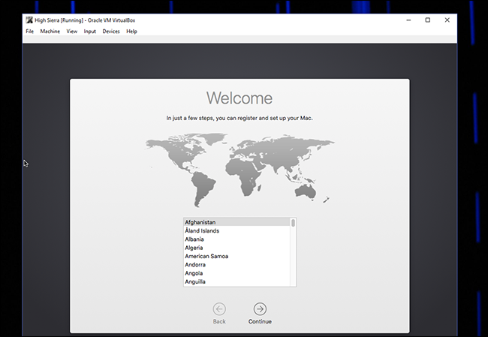Image resolution: width=488 pixels, height=337 pixels.
Task: Close the High Sierra VirtualBox window
Action: coord(447,20)
